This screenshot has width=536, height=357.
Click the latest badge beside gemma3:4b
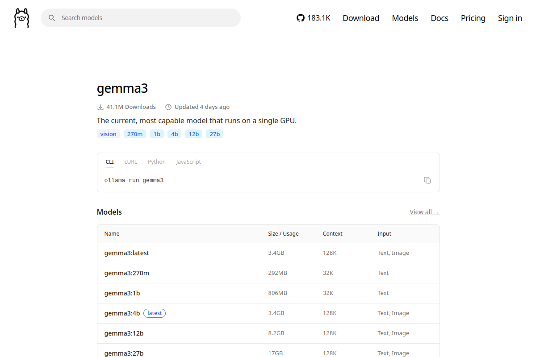point(155,313)
